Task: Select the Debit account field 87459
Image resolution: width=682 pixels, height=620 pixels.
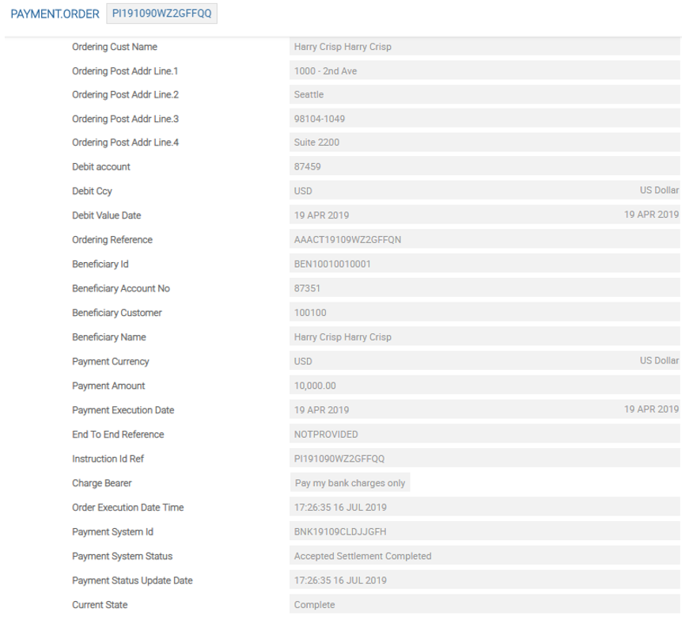Action: coord(484,167)
